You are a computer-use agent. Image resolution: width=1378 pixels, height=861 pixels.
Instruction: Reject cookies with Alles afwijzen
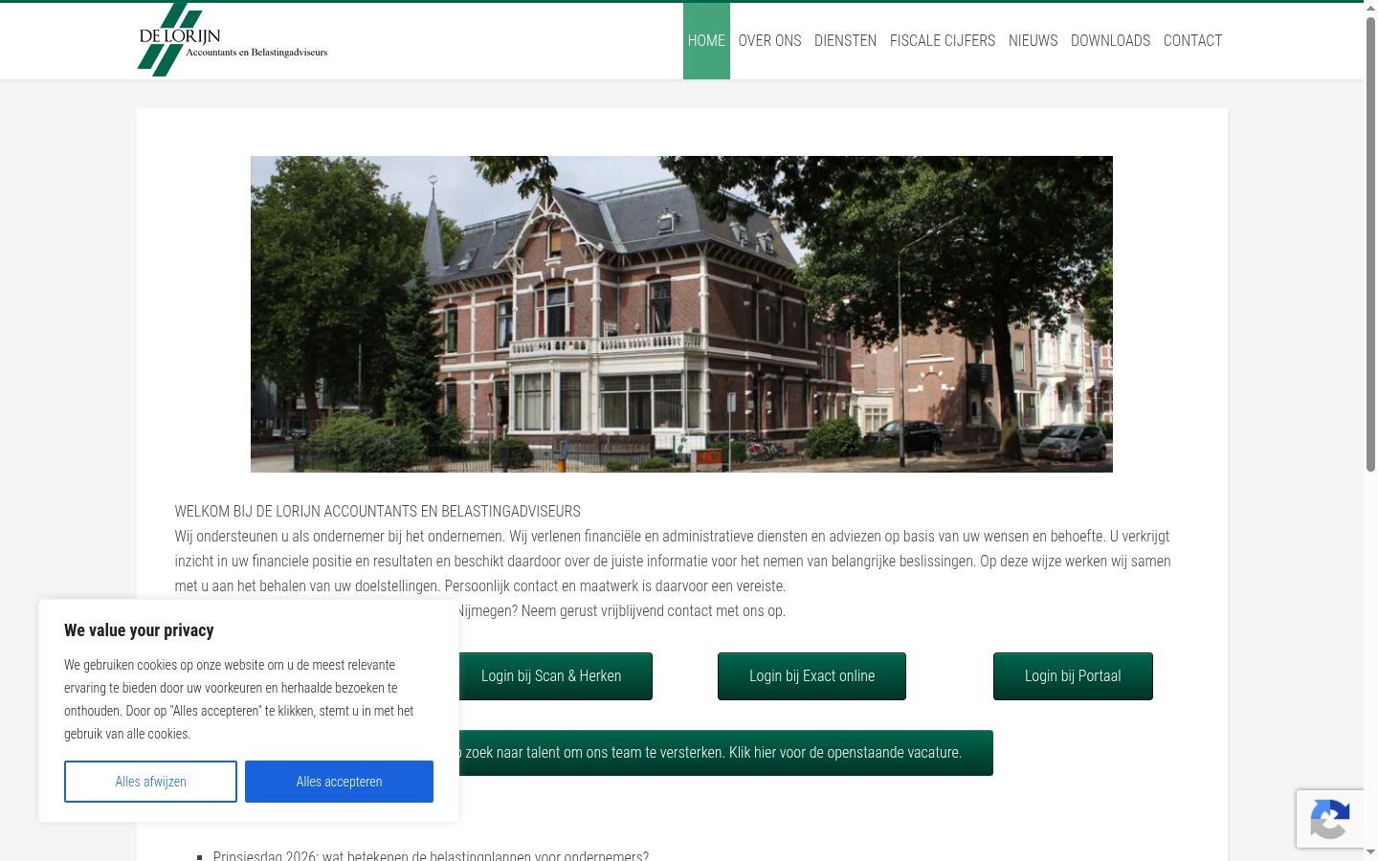pyautogui.click(x=150, y=782)
